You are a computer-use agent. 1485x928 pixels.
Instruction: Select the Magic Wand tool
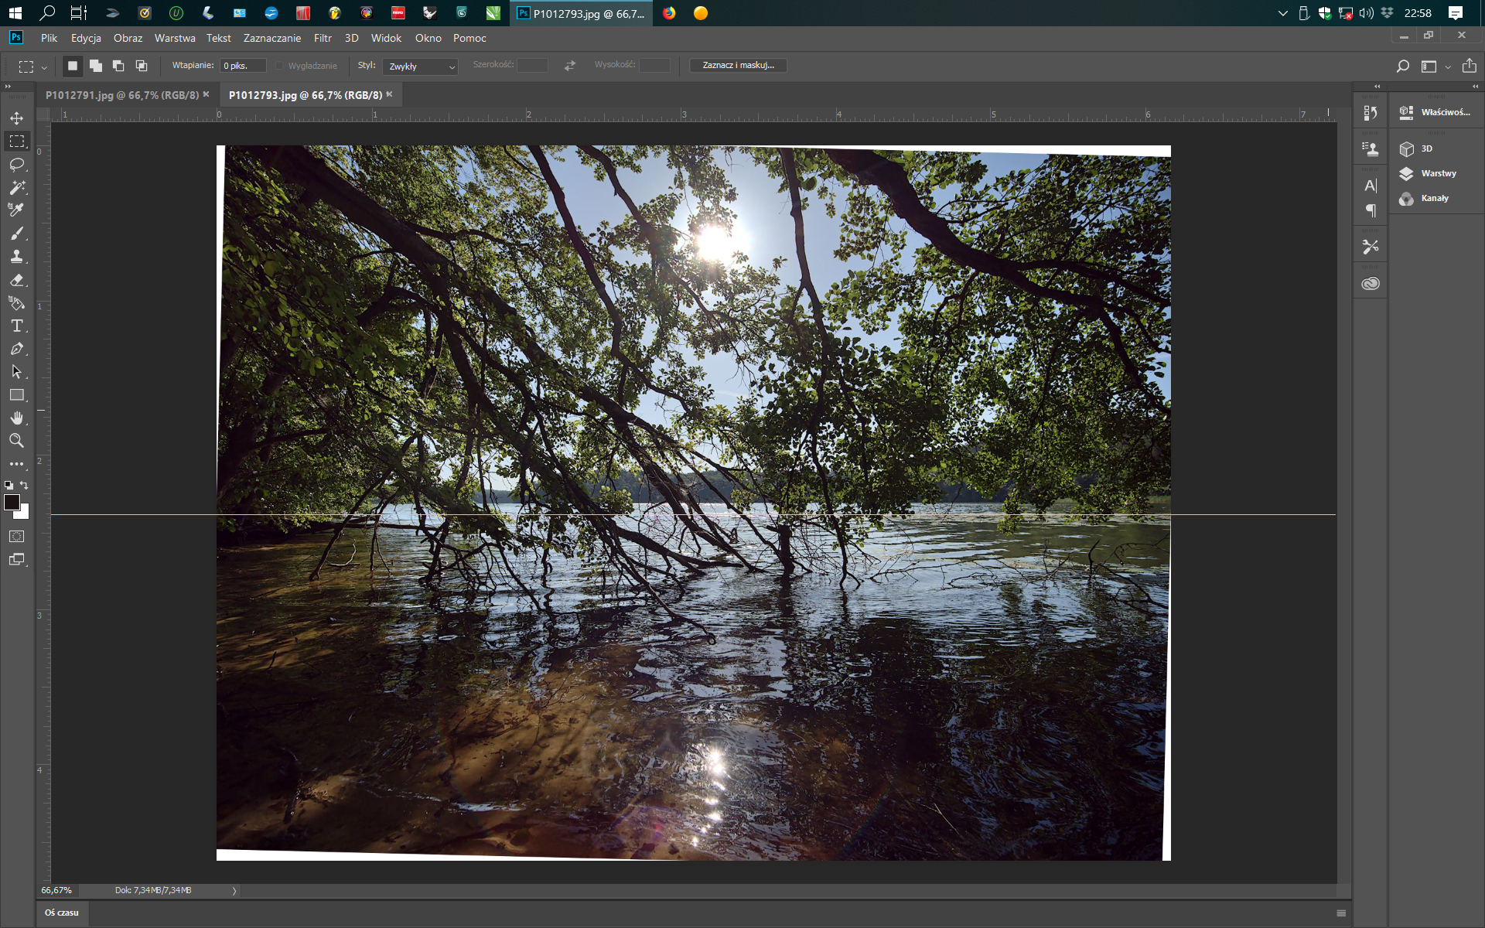(16, 188)
